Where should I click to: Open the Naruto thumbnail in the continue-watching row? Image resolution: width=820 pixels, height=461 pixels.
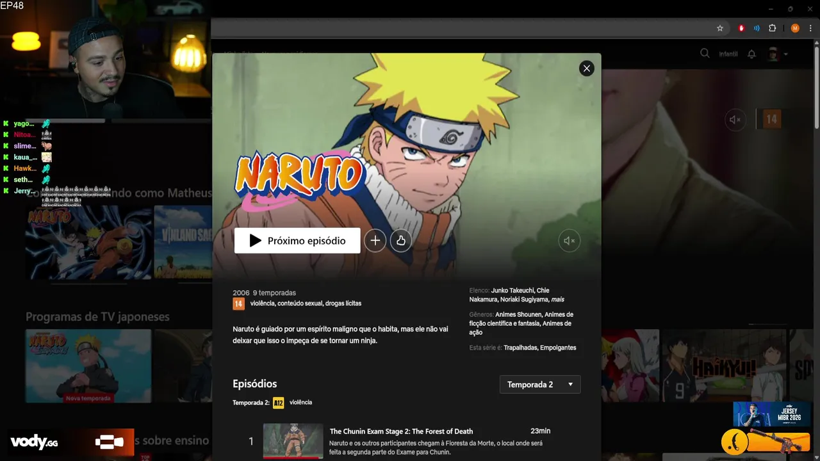point(88,242)
